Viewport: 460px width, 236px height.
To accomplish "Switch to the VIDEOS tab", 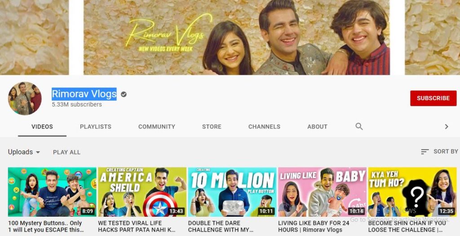I will point(42,127).
